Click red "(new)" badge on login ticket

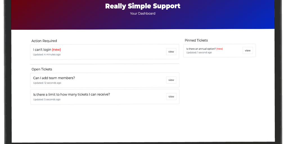(57, 50)
